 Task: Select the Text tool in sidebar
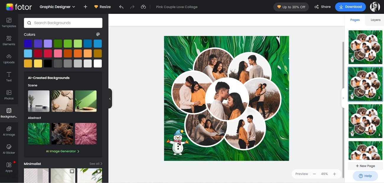tap(9, 77)
